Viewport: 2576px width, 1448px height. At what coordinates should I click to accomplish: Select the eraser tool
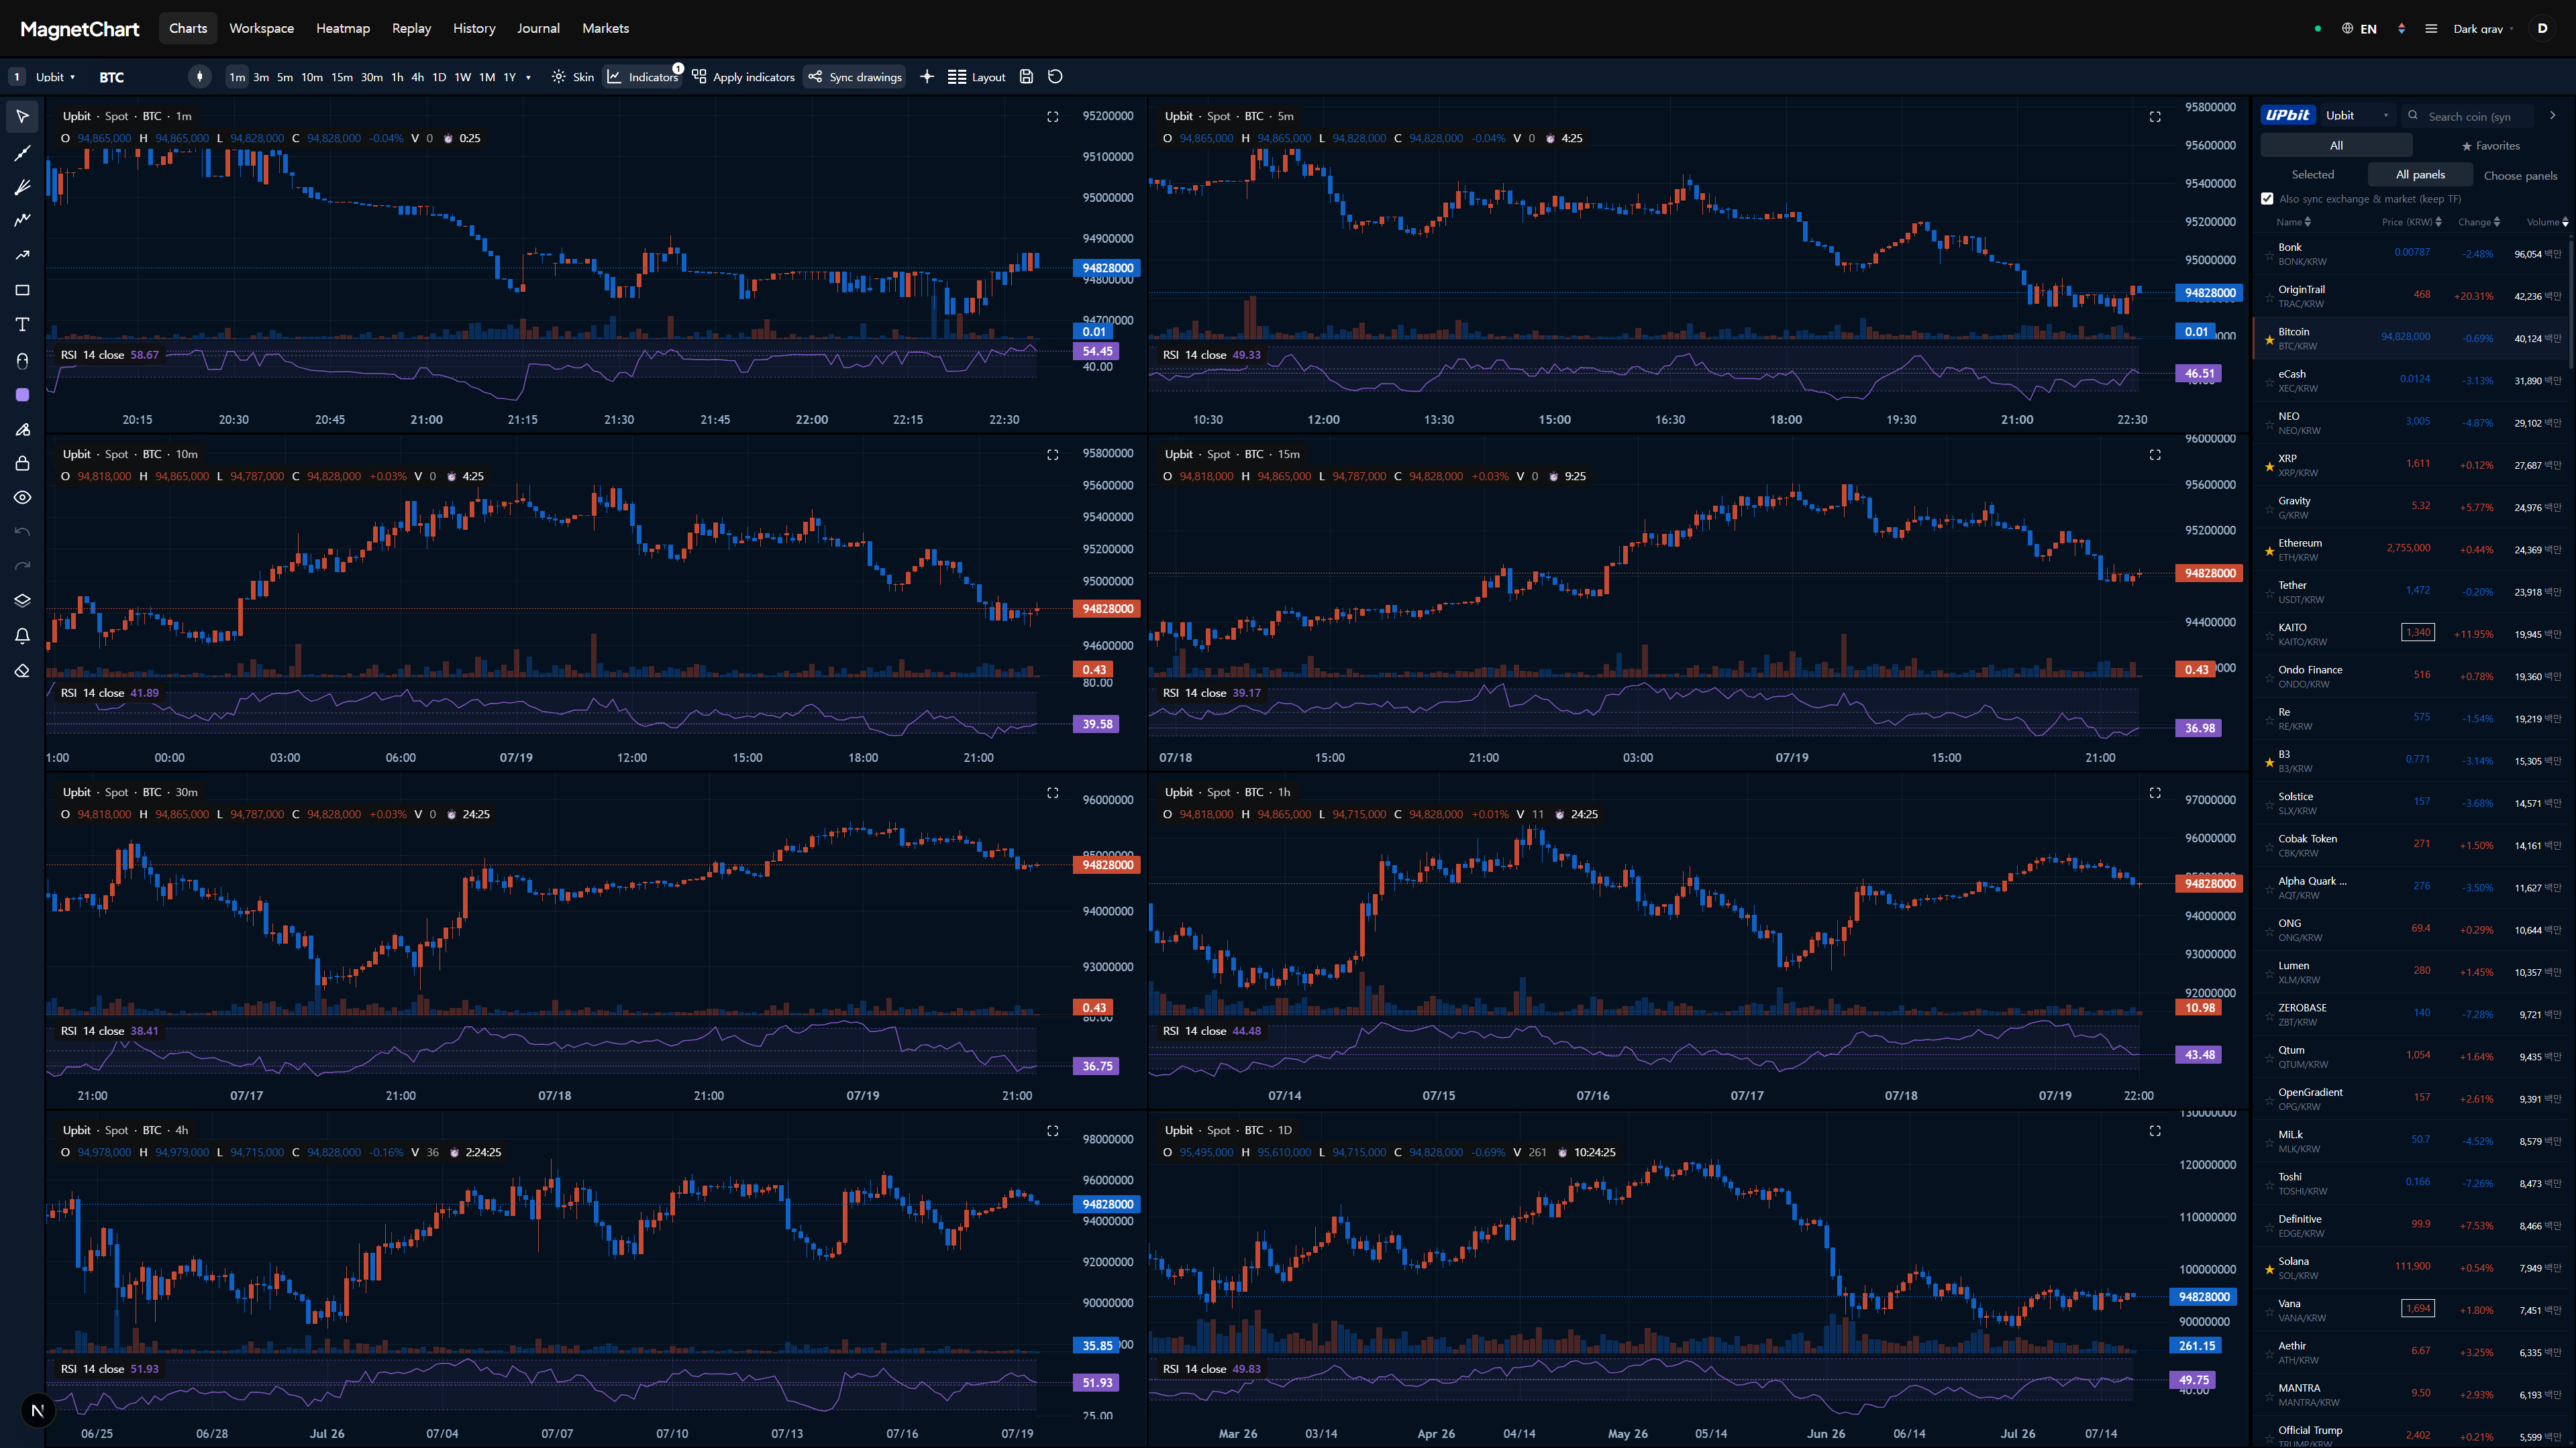[x=22, y=671]
